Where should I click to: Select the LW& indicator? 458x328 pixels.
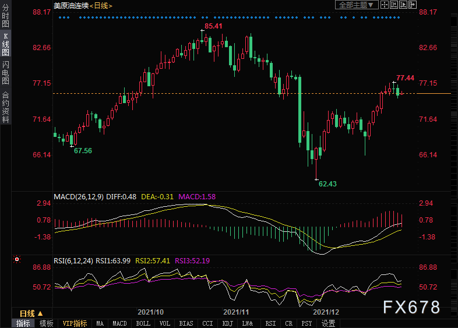coord(248,323)
